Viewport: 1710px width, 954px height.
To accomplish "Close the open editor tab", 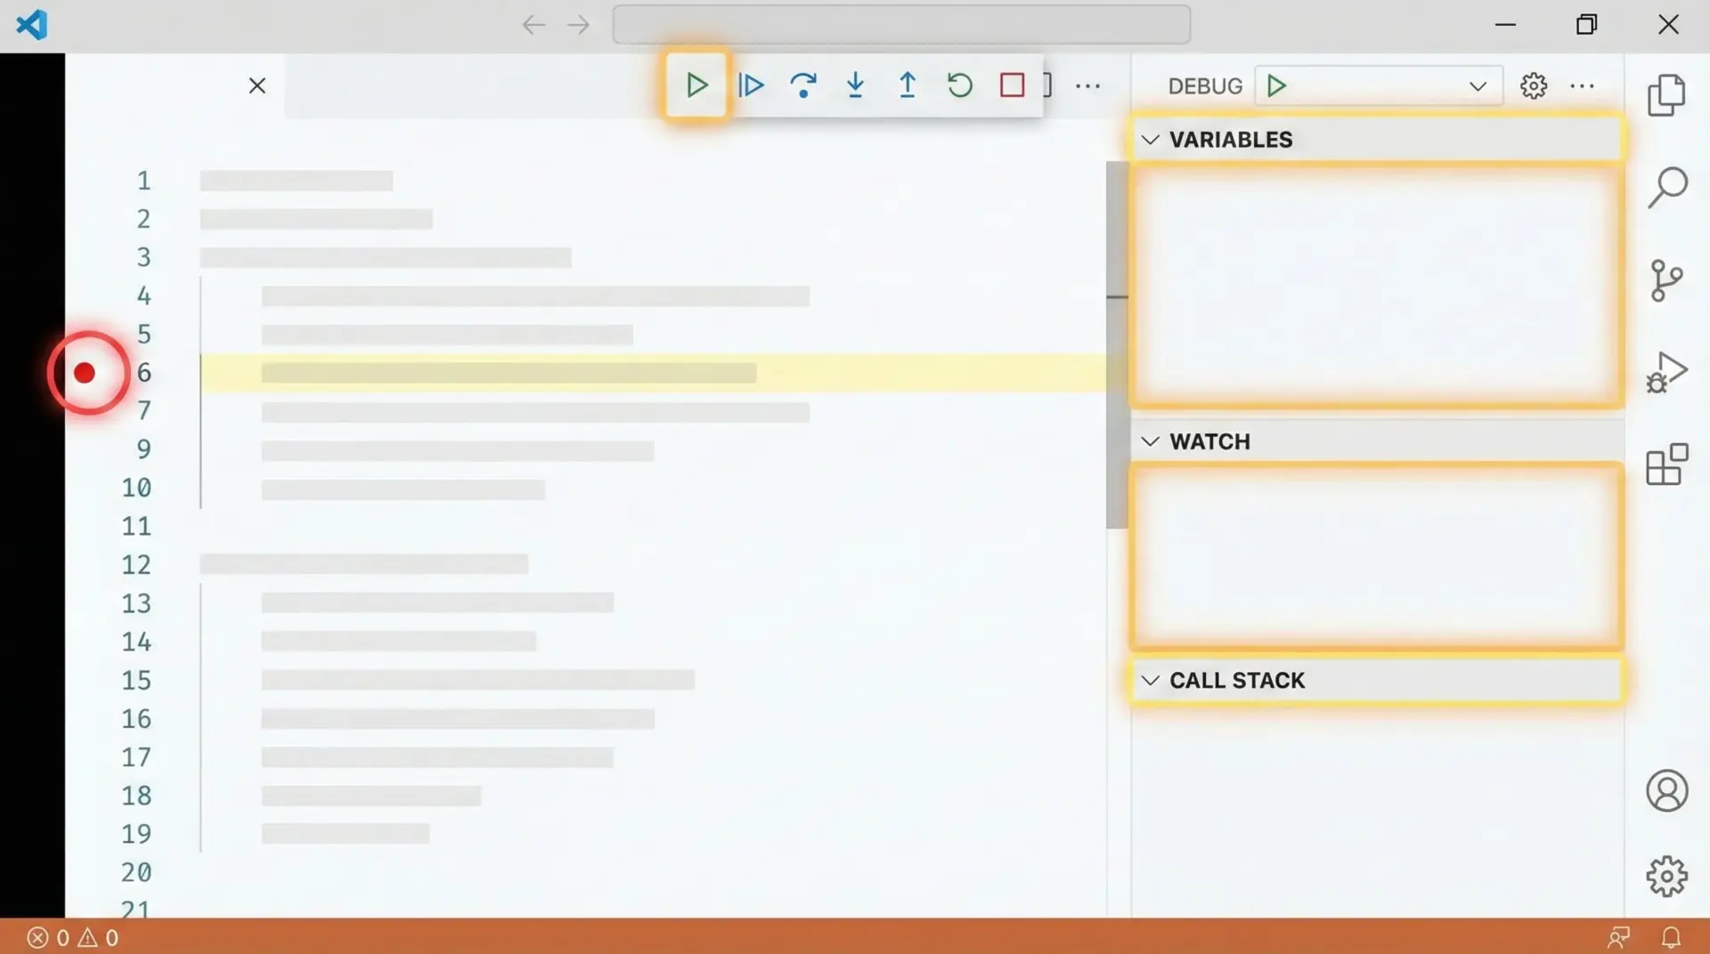I will pyautogui.click(x=257, y=86).
